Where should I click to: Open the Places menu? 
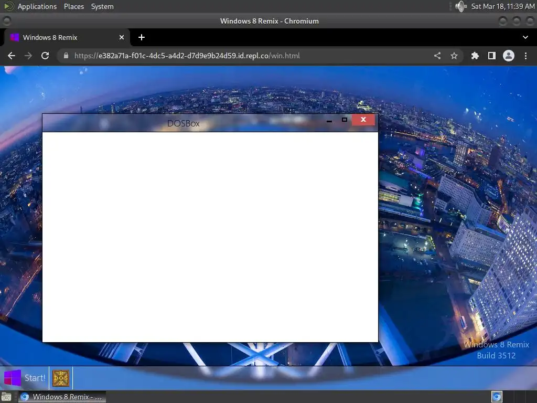tap(74, 6)
